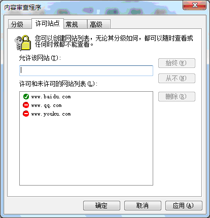Confirm with the 确定 button
210x218 pixels.
[x=101, y=205]
